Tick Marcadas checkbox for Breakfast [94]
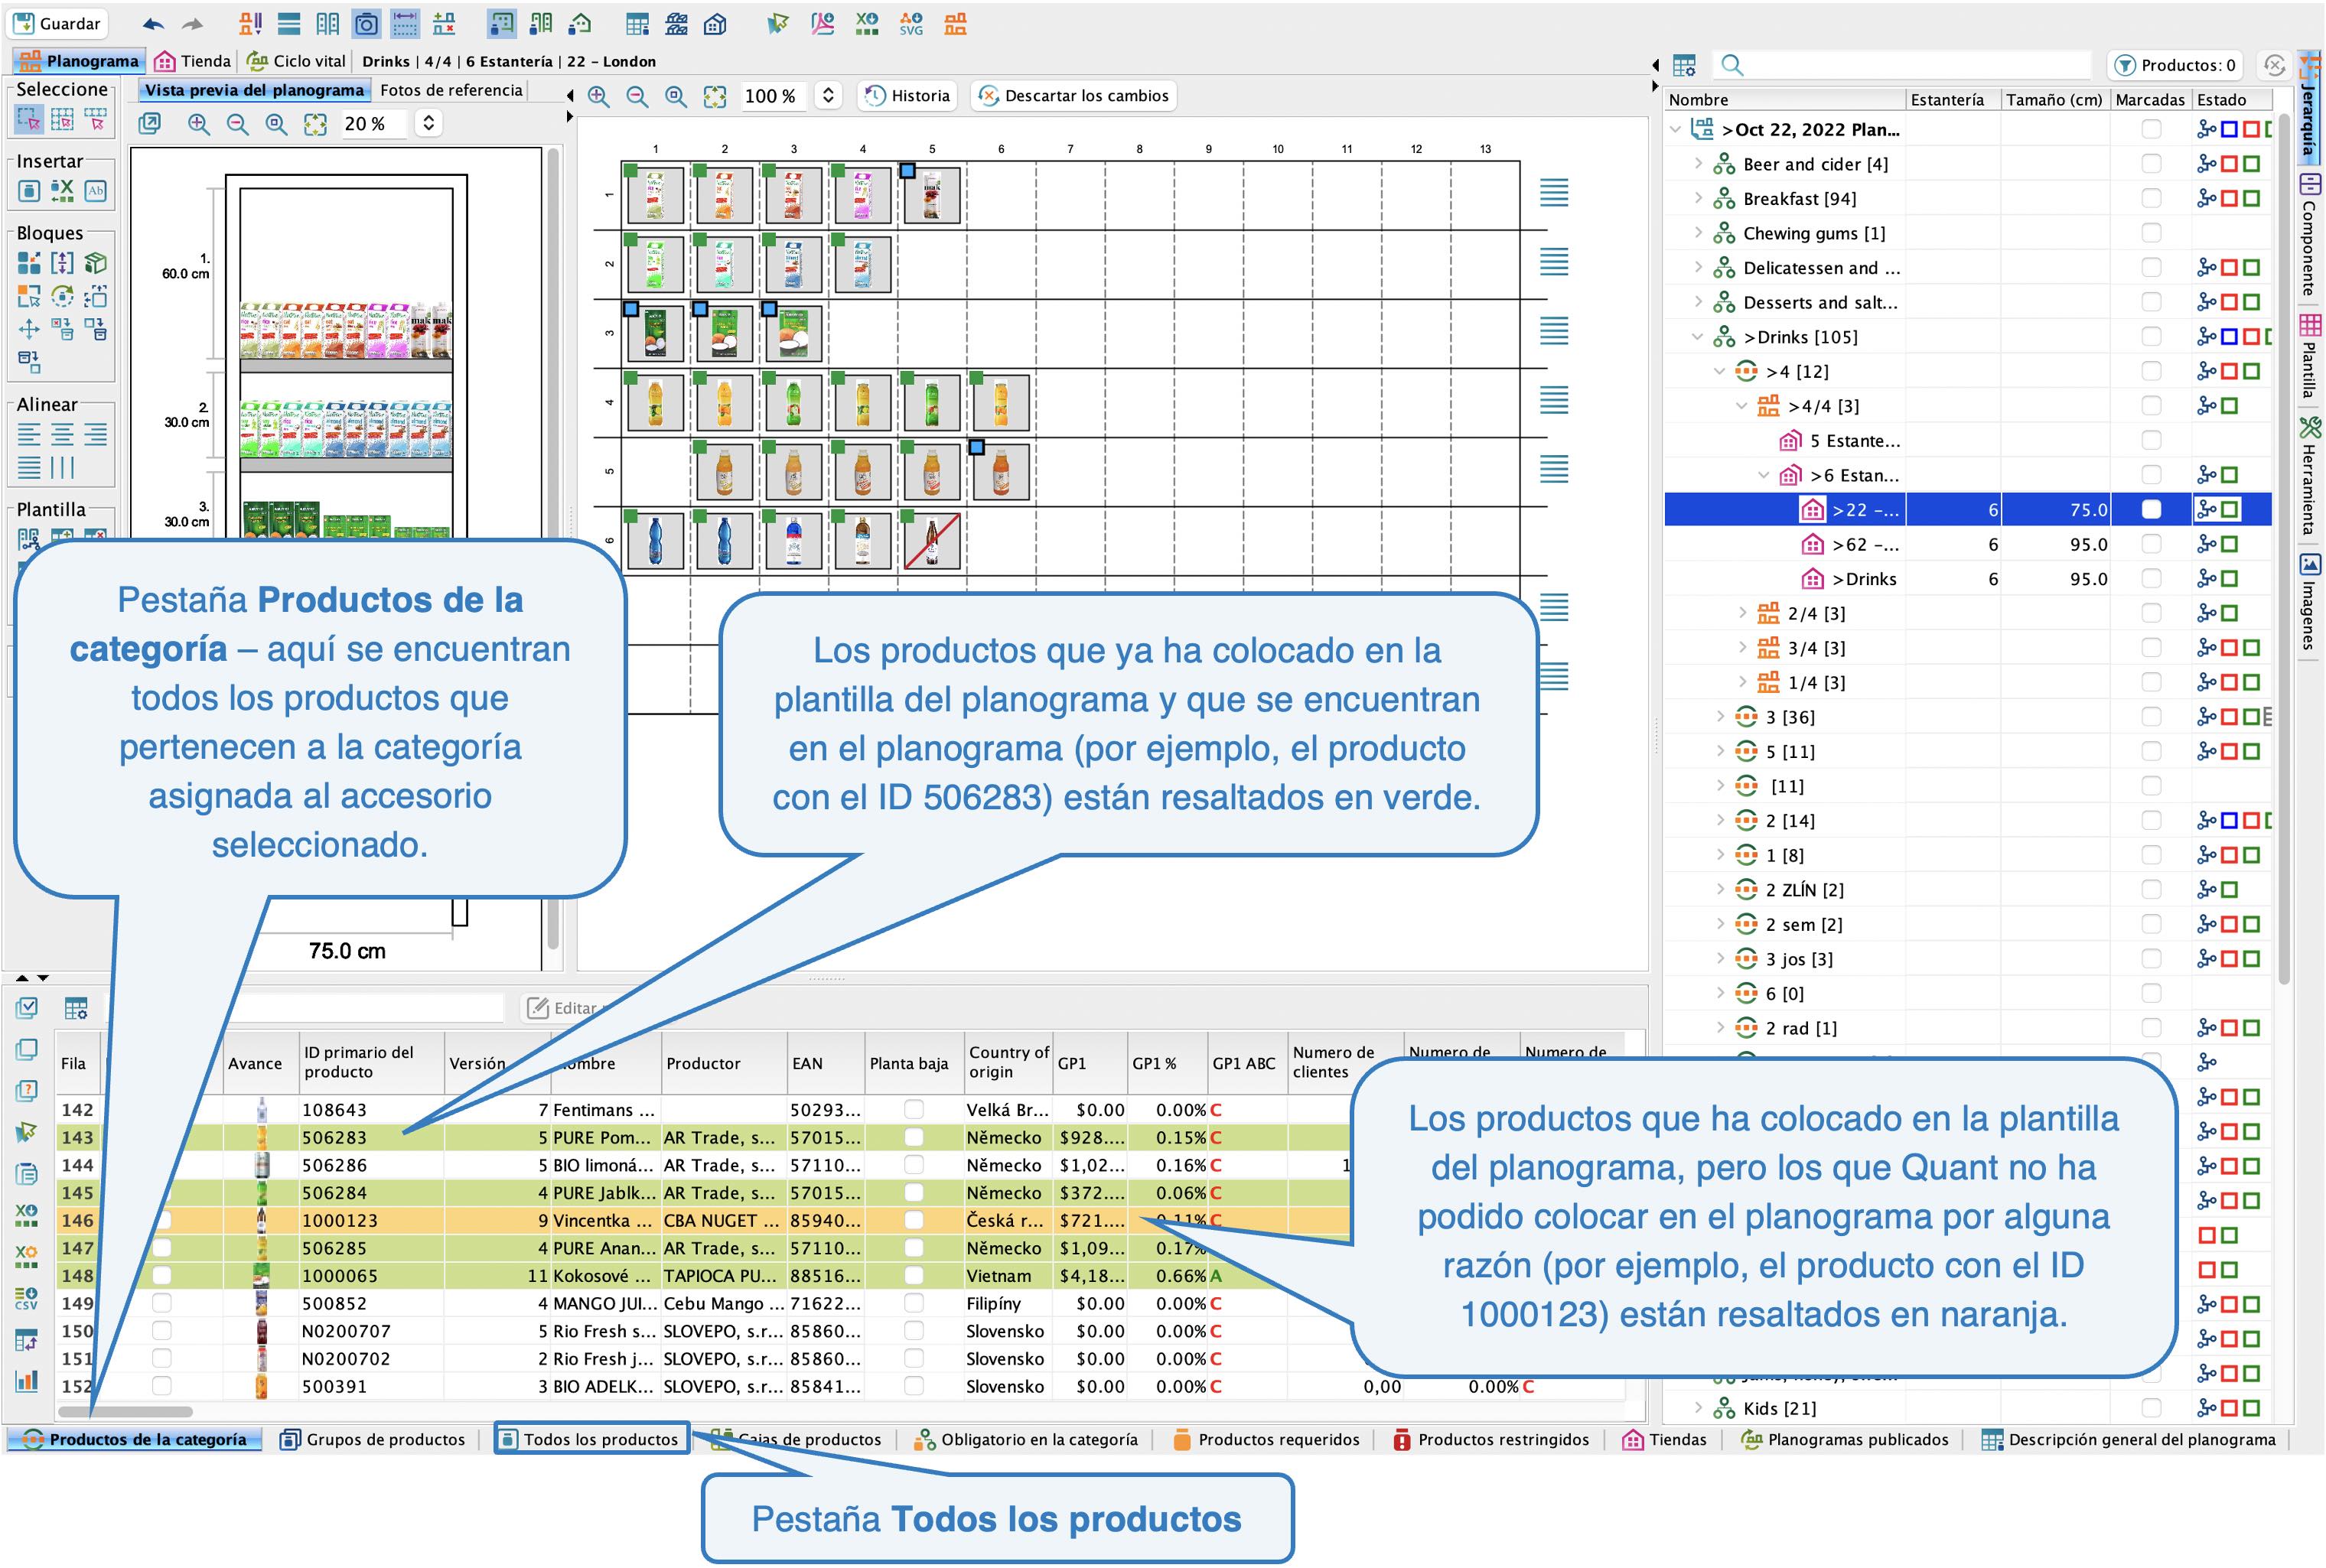This screenshot has height=1568, width=2326. click(x=2151, y=198)
